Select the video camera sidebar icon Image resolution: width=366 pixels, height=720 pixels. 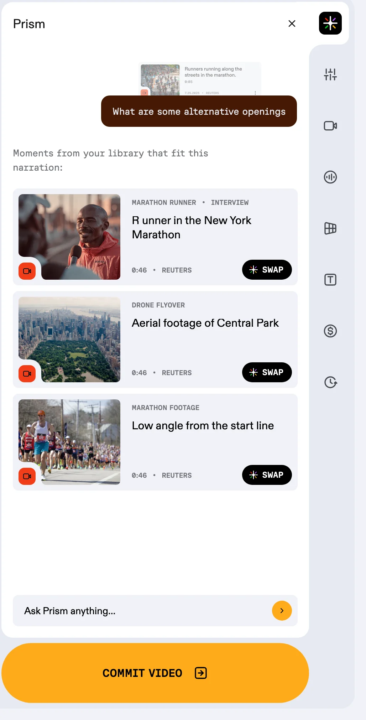[x=330, y=126]
